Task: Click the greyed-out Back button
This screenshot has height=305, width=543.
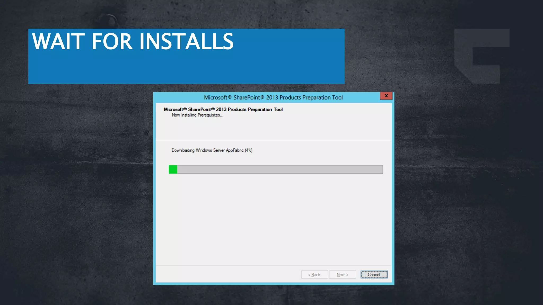Action: [x=314, y=275]
